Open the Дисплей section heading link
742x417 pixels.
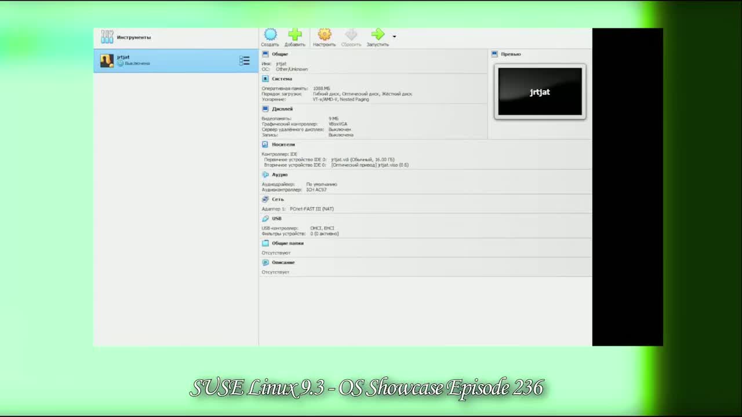pyautogui.click(x=282, y=109)
